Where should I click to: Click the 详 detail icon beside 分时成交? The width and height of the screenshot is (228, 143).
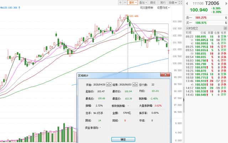coord(226,28)
